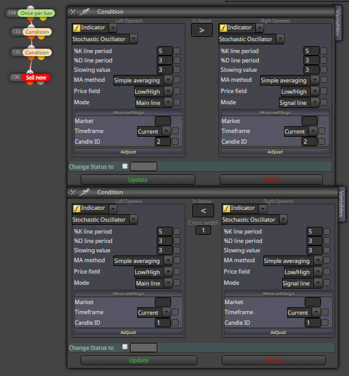Image resolution: width=349 pixels, height=376 pixels.
Task: Open Mode Signal line dropdown, upper right operand
Action: pos(315,102)
